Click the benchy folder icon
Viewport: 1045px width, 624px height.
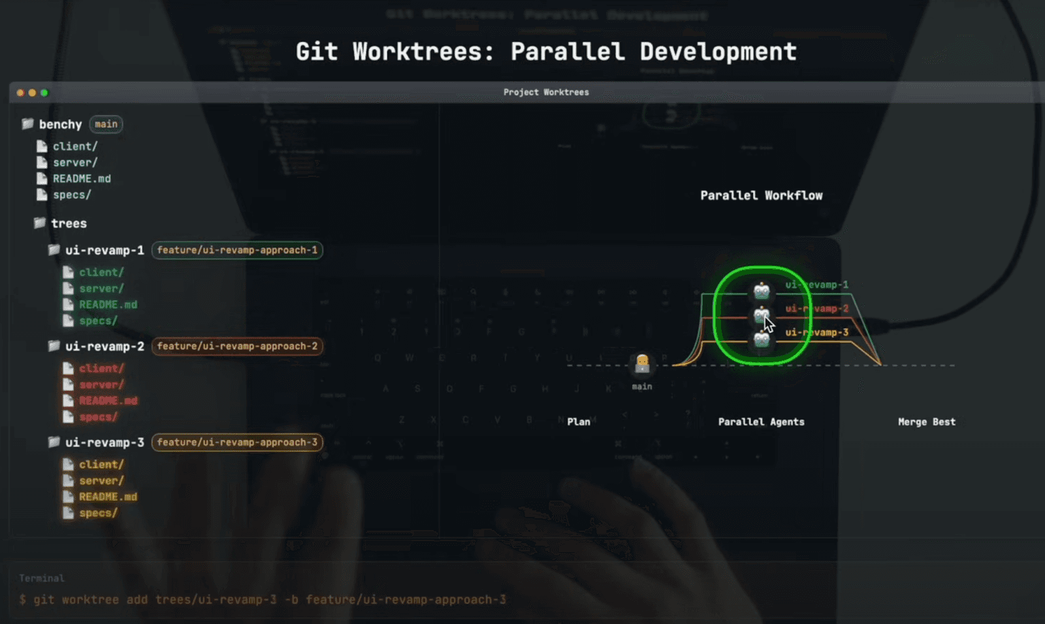click(x=27, y=123)
